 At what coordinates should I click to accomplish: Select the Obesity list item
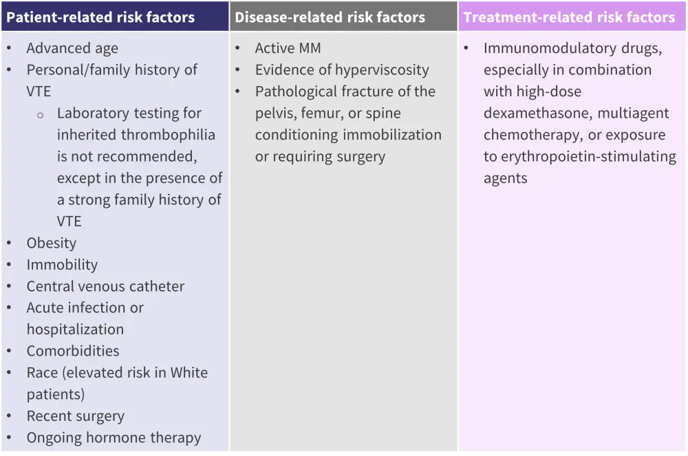tap(52, 243)
